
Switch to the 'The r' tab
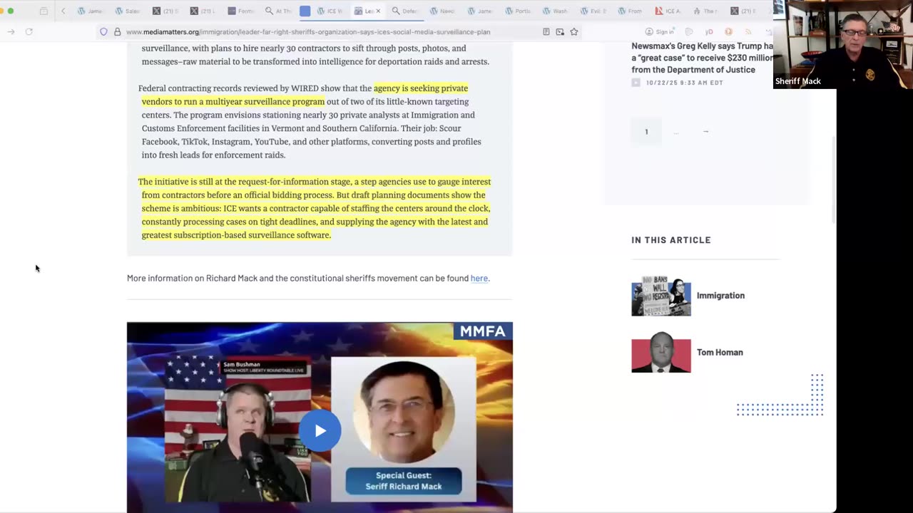(706, 11)
